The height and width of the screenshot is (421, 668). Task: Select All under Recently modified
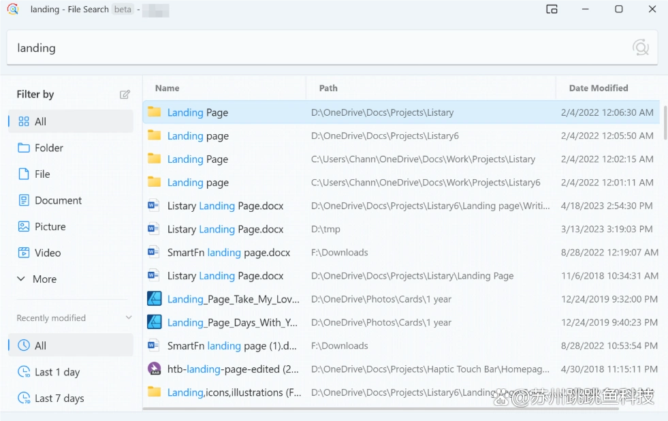[71, 345]
